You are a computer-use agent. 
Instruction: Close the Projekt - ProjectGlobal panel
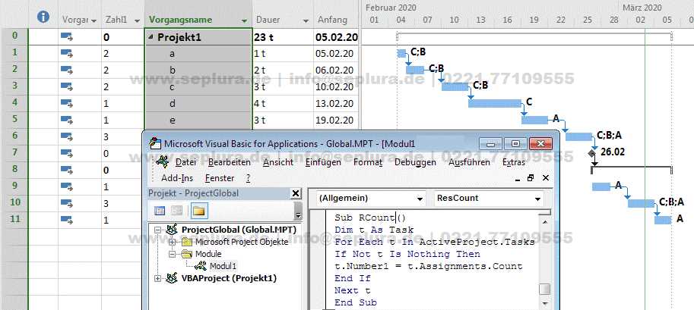tap(296, 193)
